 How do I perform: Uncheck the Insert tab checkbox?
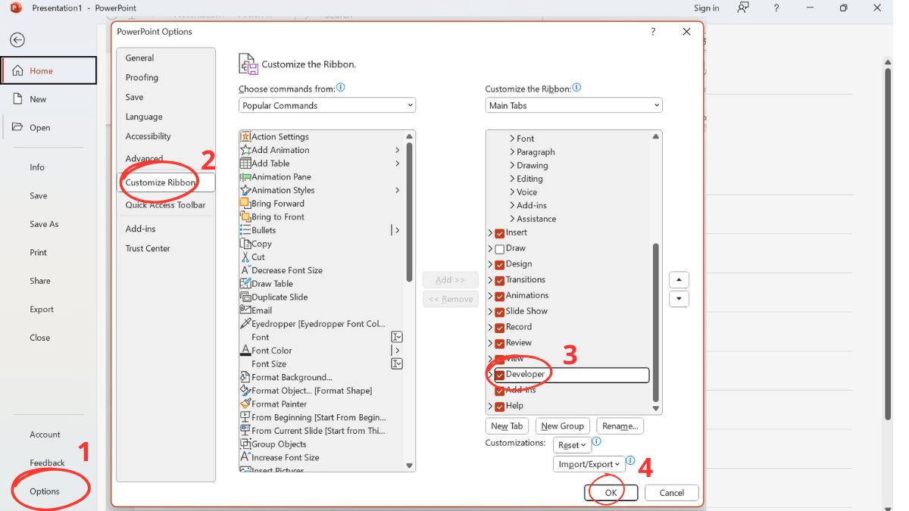(x=500, y=233)
